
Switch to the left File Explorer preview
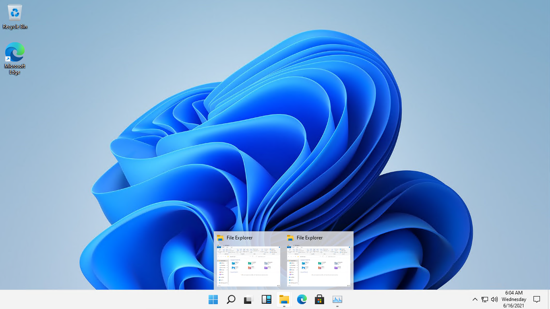(248, 266)
